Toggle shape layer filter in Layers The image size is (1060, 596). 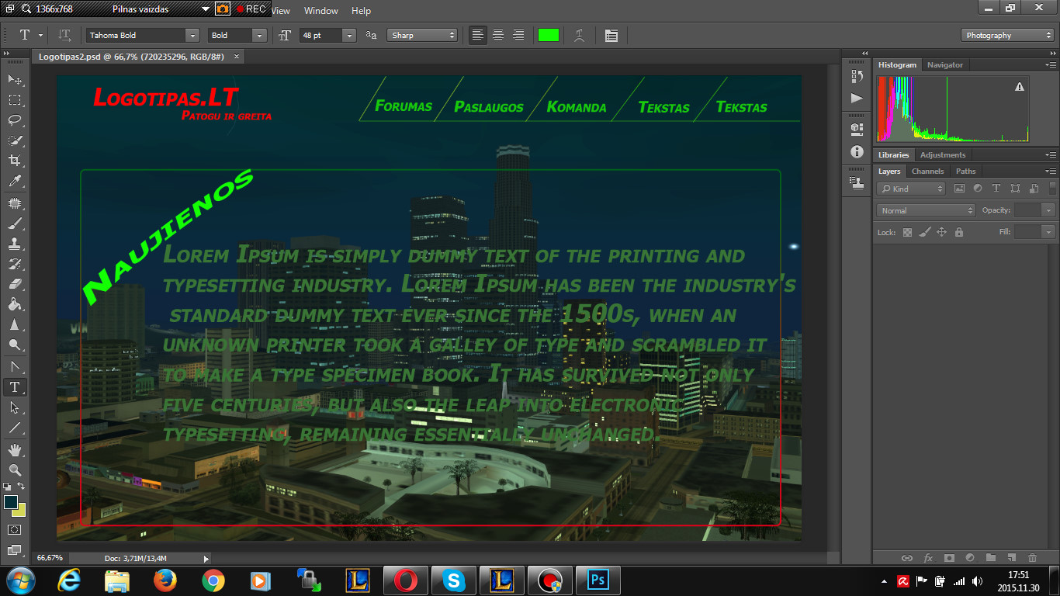click(1015, 189)
